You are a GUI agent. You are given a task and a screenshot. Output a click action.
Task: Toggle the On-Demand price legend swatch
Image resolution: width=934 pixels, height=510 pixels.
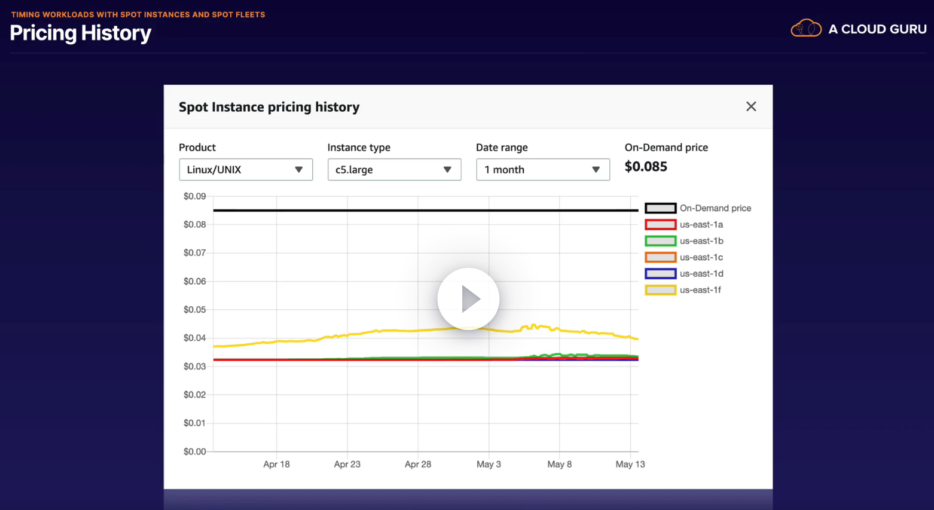660,208
